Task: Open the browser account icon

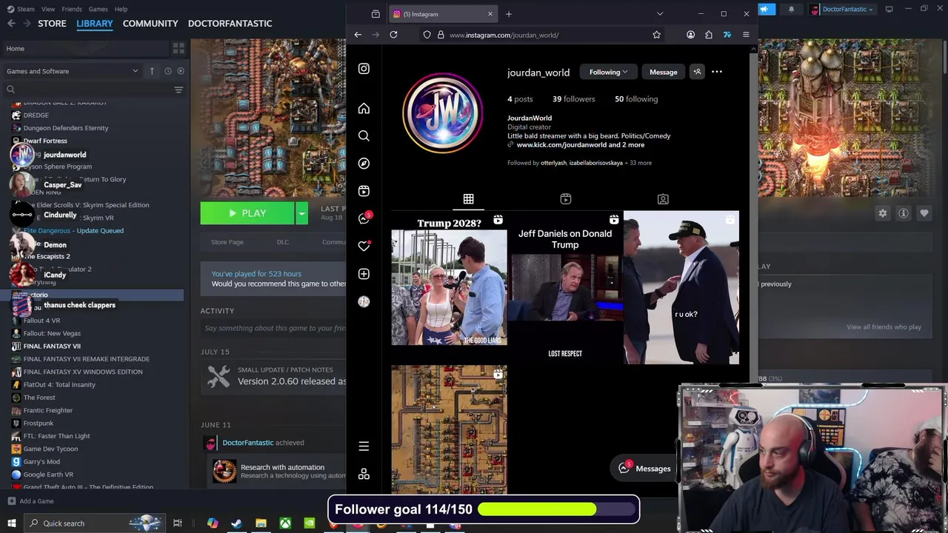Action: [x=690, y=35]
